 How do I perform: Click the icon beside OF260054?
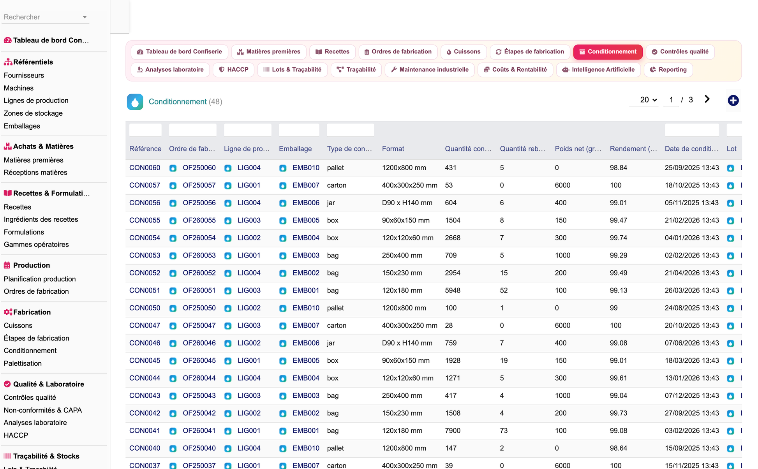[173, 238]
